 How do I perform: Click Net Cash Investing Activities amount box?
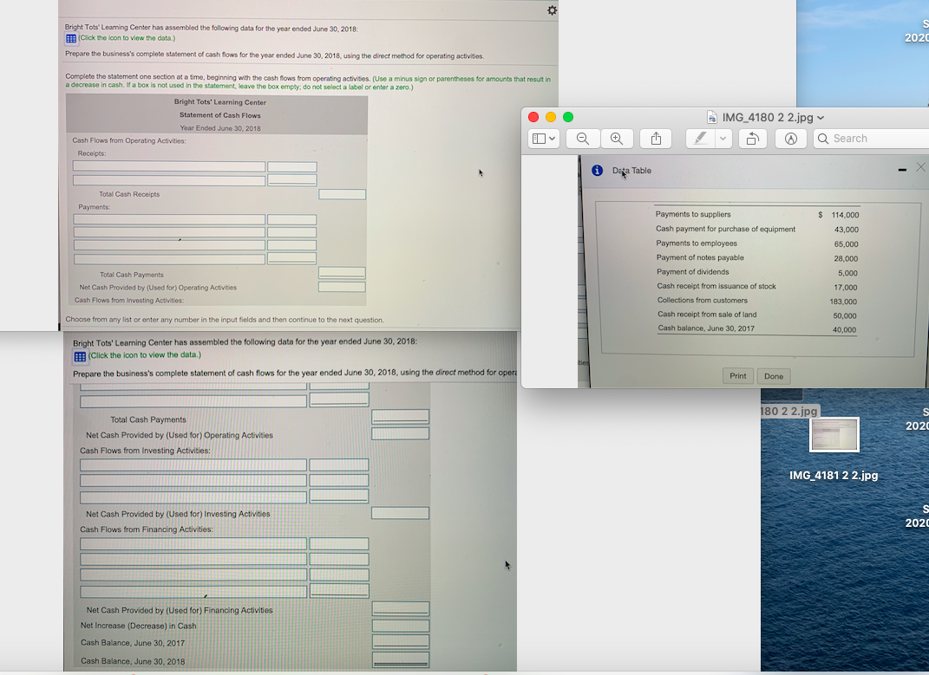click(400, 513)
